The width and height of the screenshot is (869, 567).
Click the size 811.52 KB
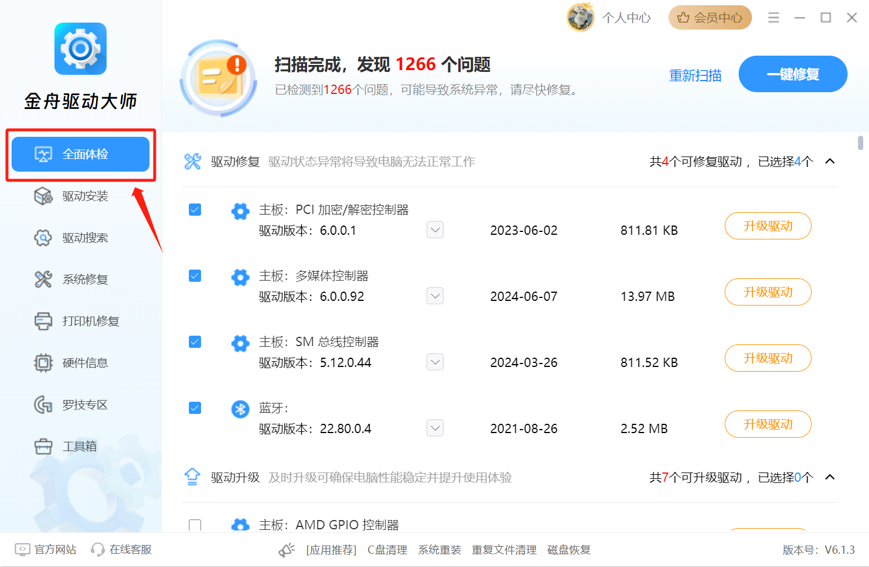[649, 362]
